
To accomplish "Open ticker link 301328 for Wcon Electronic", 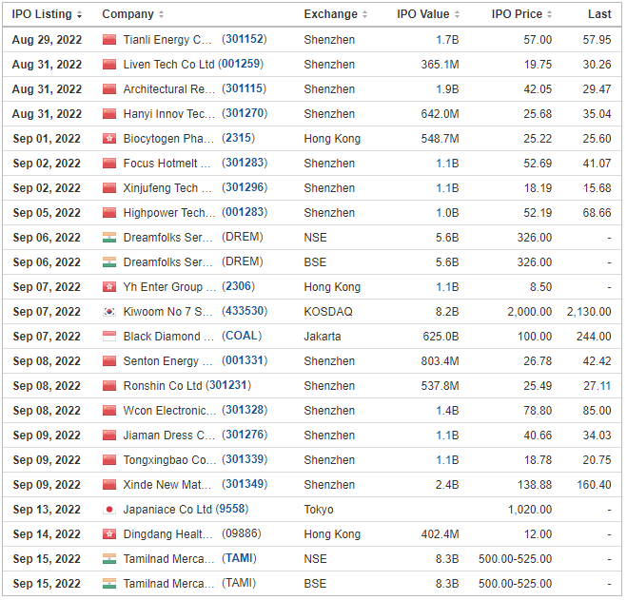I will 245,410.
